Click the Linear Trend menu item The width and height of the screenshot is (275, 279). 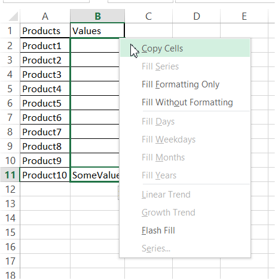185,195
